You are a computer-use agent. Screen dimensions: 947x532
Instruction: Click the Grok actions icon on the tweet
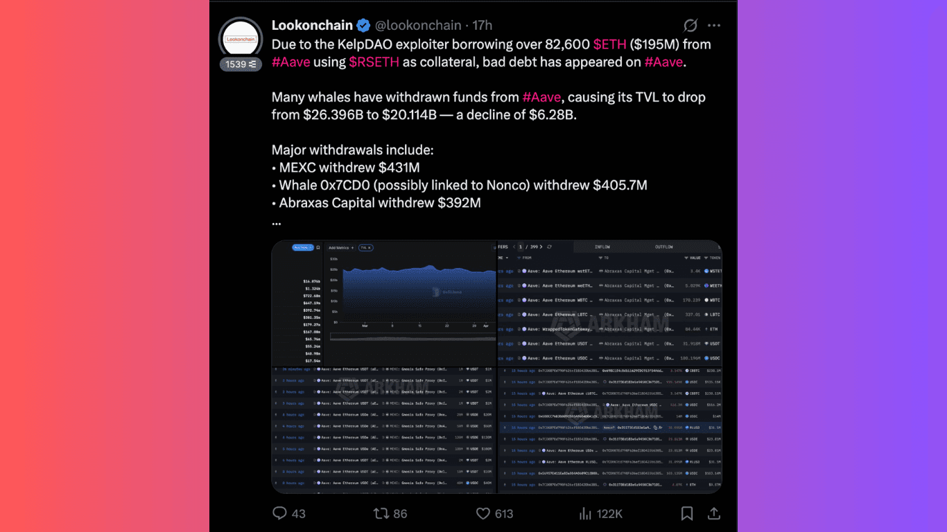click(690, 25)
